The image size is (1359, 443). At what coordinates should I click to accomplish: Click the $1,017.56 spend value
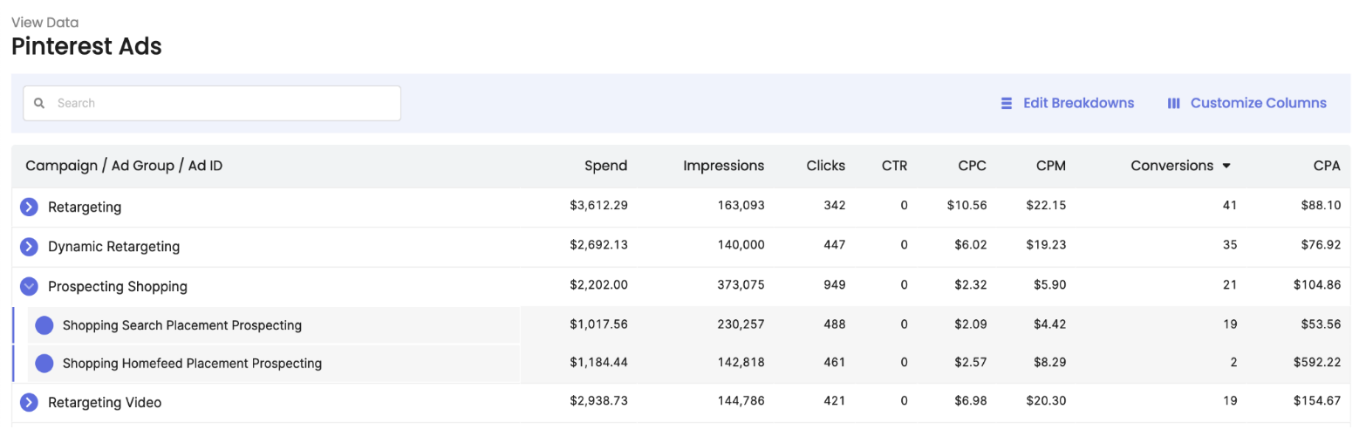pyautogui.click(x=598, y=324)
